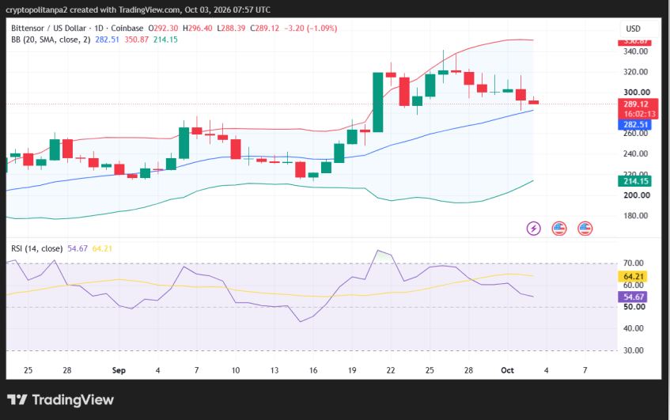Click the 340.00 price axis label
This screenshot has width=670, height=420.
pos(636,51)
